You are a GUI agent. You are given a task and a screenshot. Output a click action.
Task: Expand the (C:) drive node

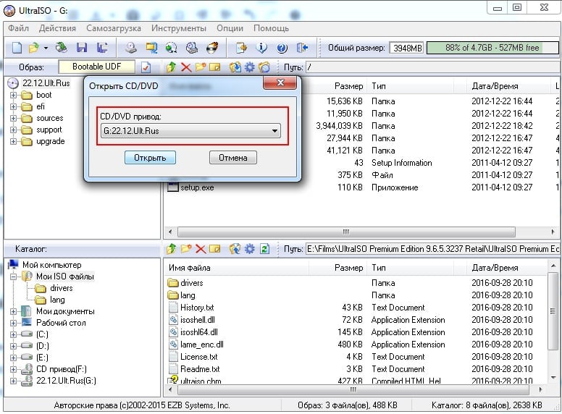click(14, 334)
